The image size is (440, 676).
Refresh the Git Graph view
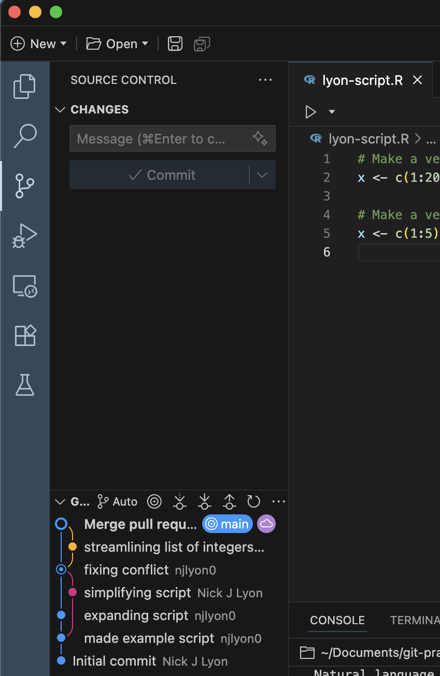click(x=253, y=501)
